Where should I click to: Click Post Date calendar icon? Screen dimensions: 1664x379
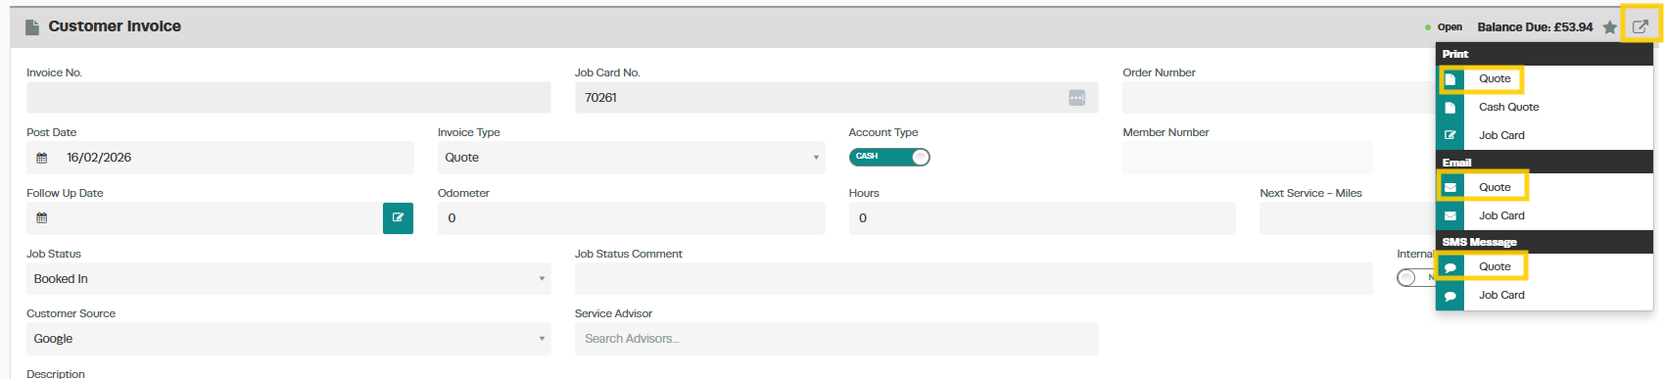[x=41, y=158]
